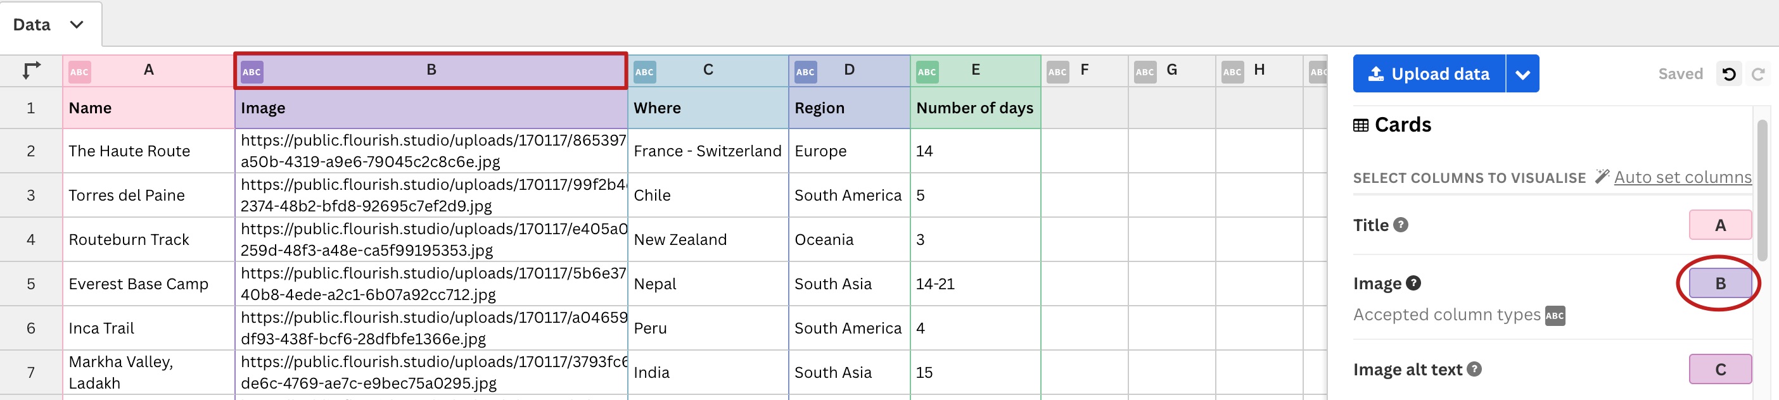Select column D header
Viewport: 1779px width, 400px height.
point(850,71)
